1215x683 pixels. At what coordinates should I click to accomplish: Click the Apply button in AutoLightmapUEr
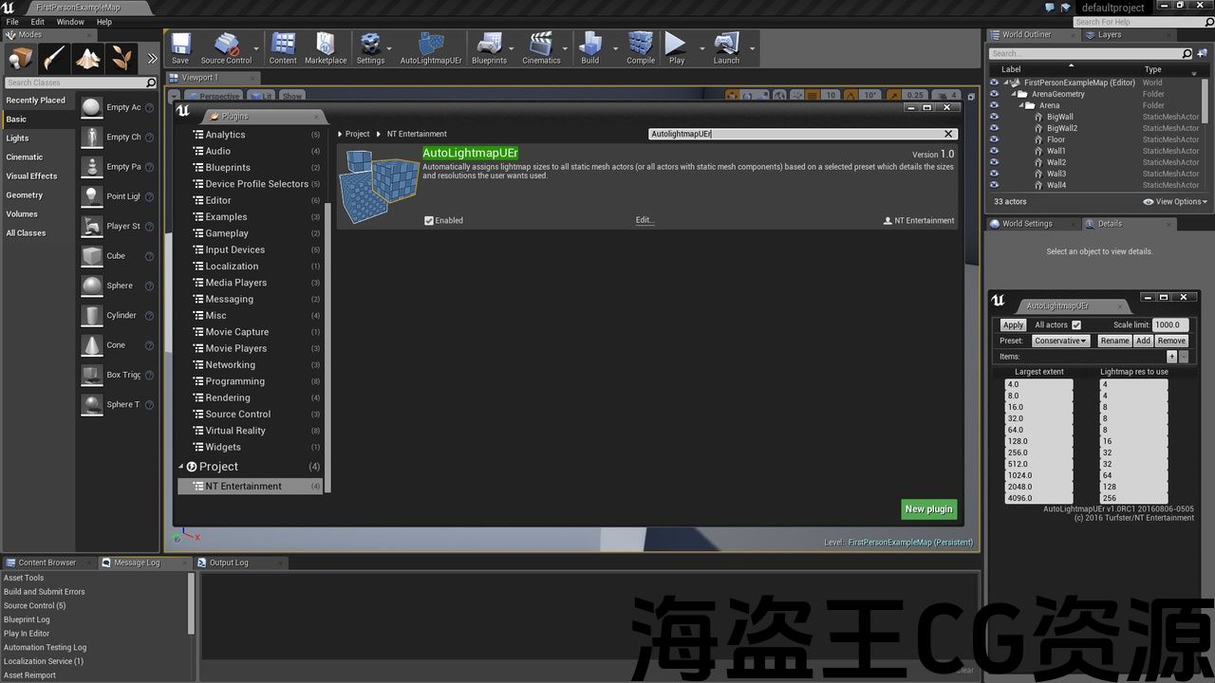[x=1013, y=325]
